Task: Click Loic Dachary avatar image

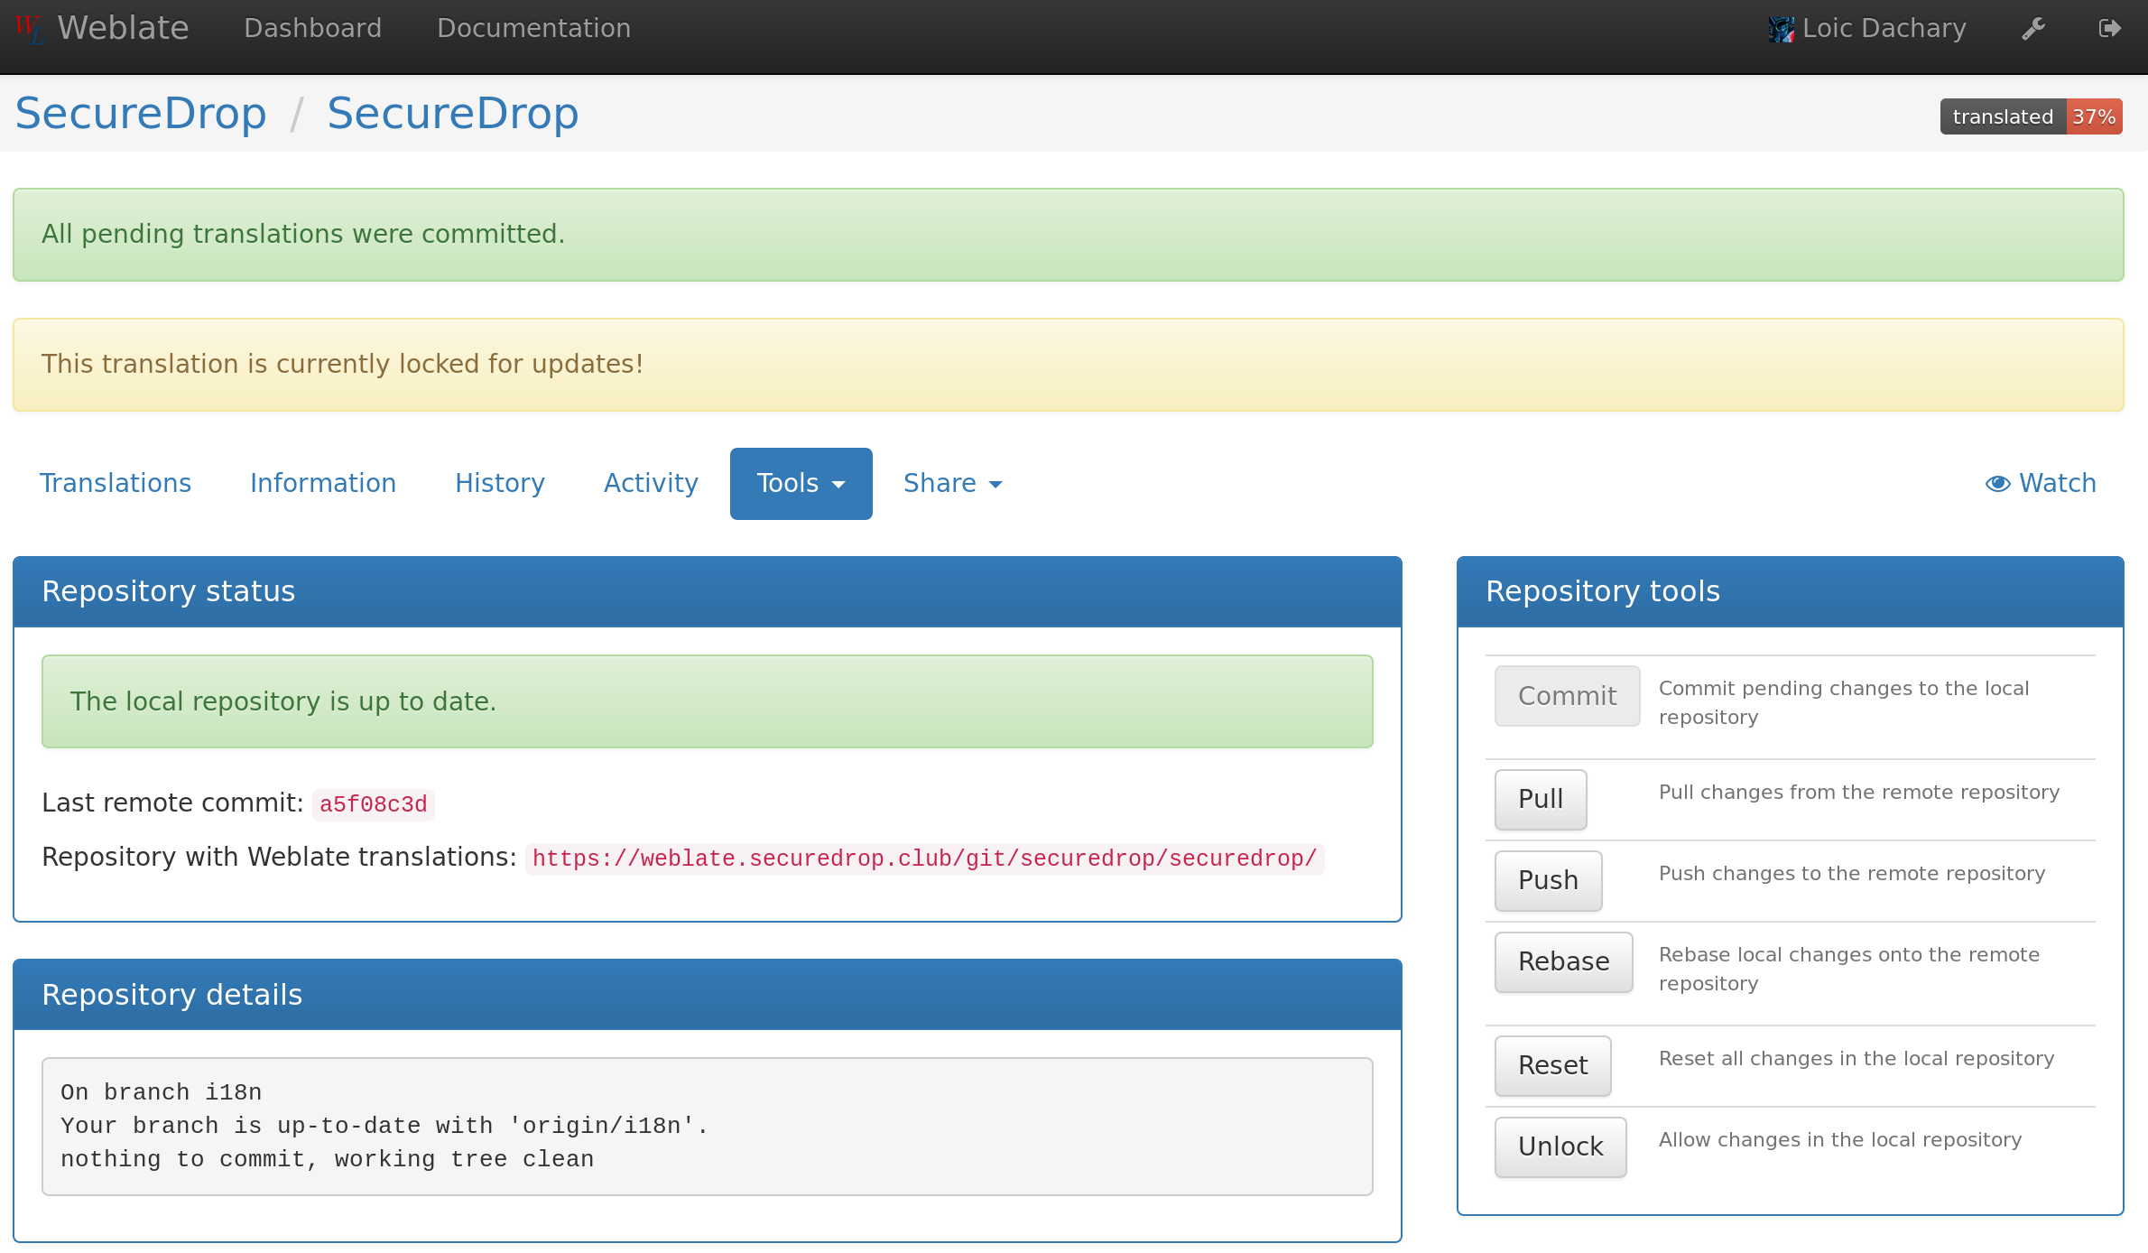Action: pyautogui.click(x=1781, y=29)
